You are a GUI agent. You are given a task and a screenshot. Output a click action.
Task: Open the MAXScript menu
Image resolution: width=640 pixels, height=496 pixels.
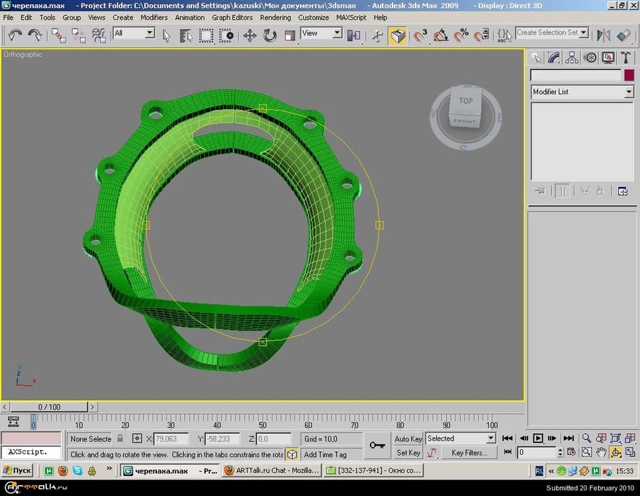tap(351, 18)
